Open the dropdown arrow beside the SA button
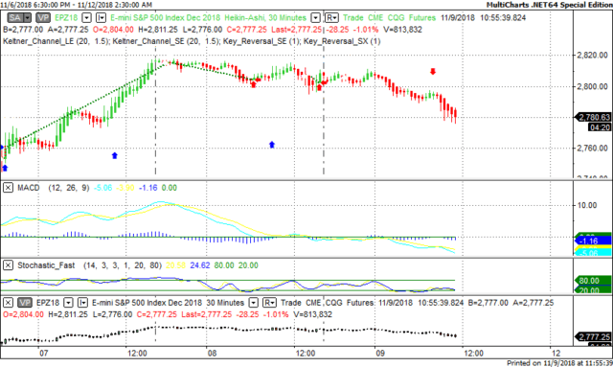The height and width of the screenshot is (367, 613). [27, 18]
